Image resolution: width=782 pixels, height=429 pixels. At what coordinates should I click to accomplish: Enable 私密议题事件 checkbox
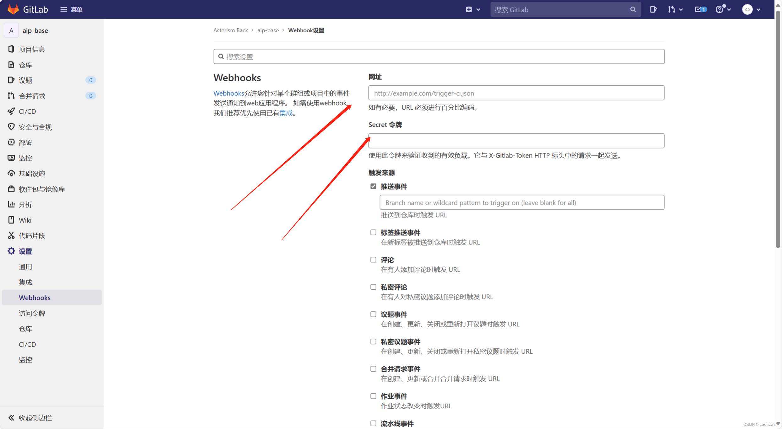click(373, 341)
